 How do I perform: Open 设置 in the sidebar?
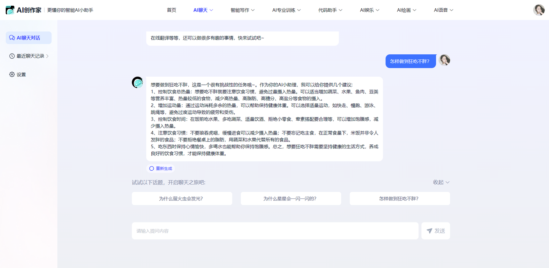18,75
